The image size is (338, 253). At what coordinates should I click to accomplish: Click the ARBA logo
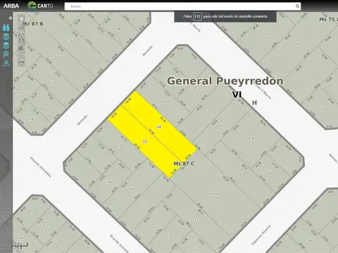click(11, 6)
